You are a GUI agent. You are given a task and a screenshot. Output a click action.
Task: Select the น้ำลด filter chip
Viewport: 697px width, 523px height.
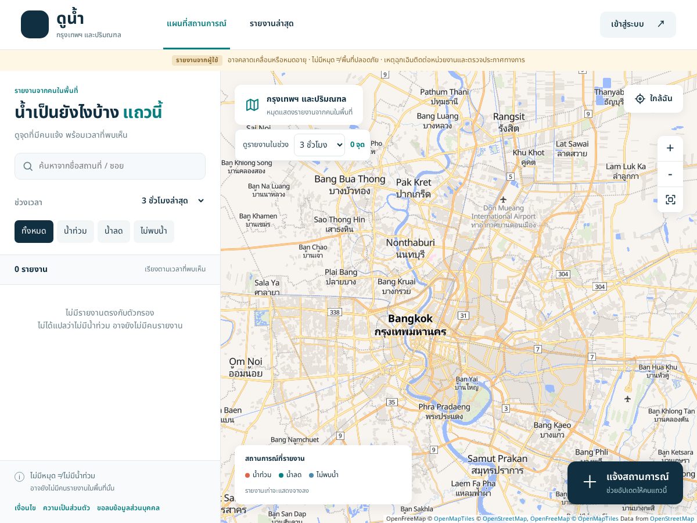[113, 231]
